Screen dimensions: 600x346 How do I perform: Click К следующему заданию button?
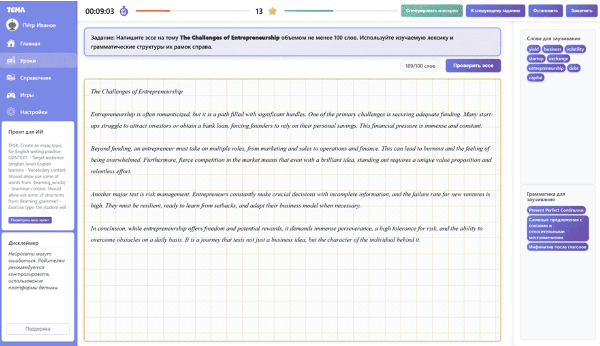(x=495, y=11)
